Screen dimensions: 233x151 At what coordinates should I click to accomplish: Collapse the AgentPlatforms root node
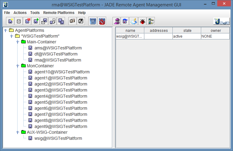pos(5,30)
